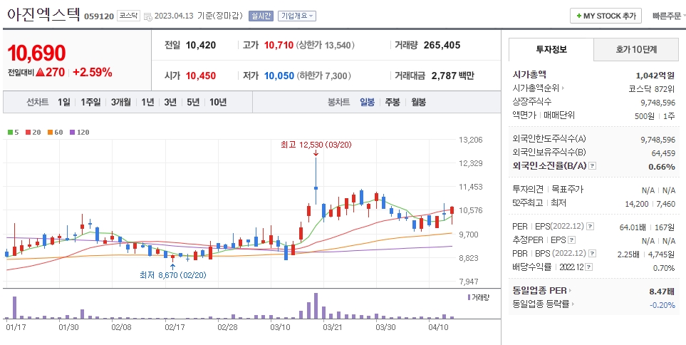Click the 코스닥 market badge
Image resolution: width=686 pixels, height=345 pixels.
129,16
